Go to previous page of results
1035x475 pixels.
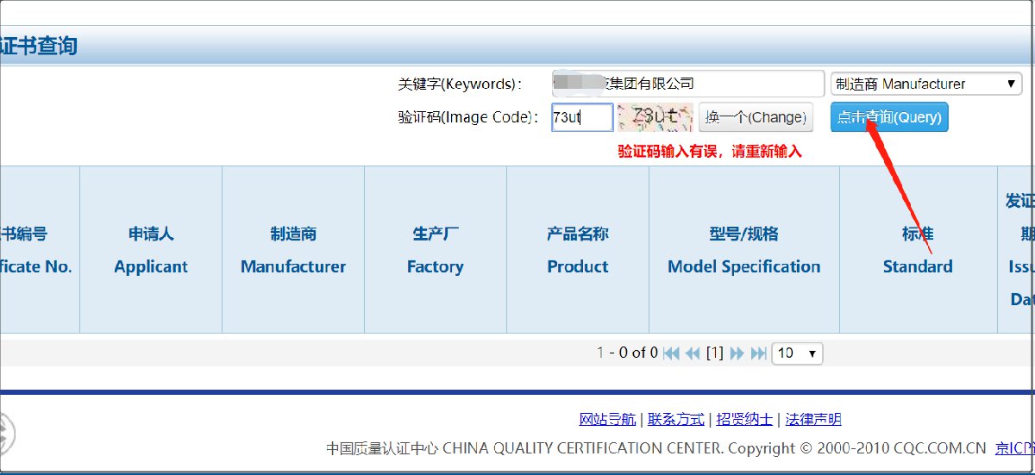click(x=693, y=353)
